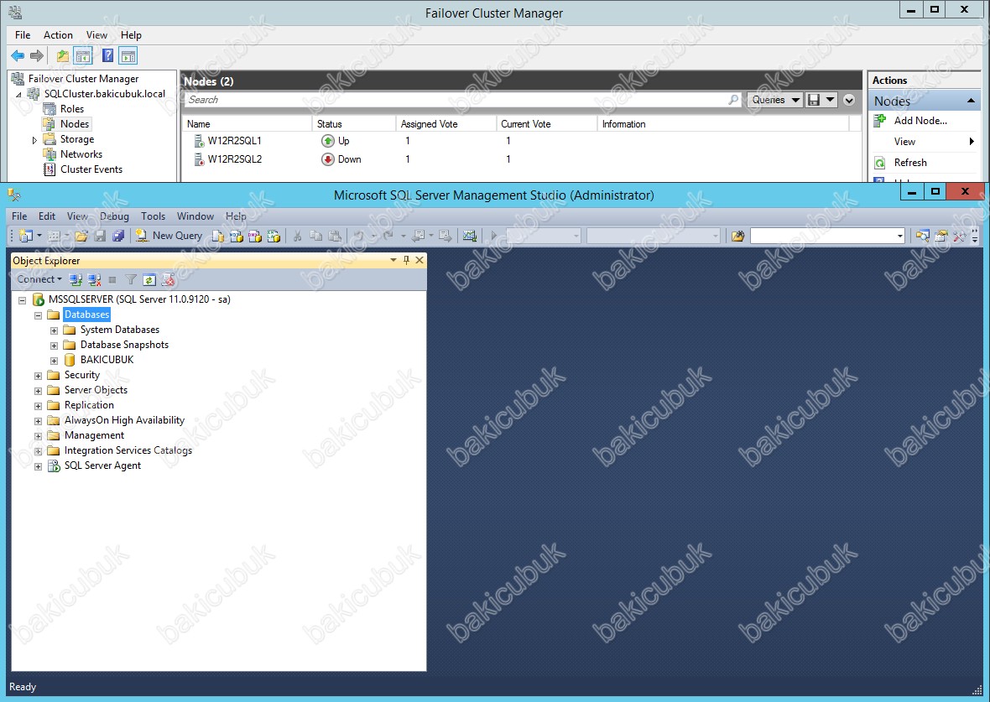Click the Toolbox wrench icon in SSMS toolbar
This screenshot has width=990, height=702.
pyautogui.click(x=959, y=237)
